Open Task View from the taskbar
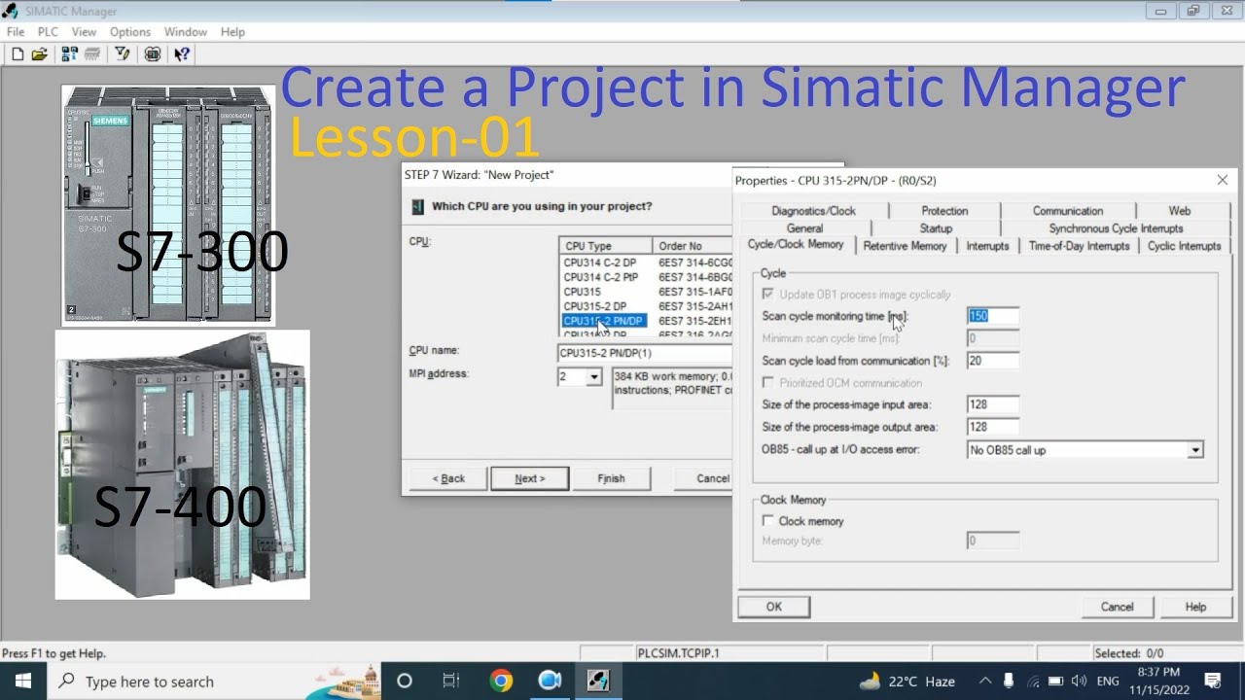Screen dimensions: 1245x700 tap(450, 681)
